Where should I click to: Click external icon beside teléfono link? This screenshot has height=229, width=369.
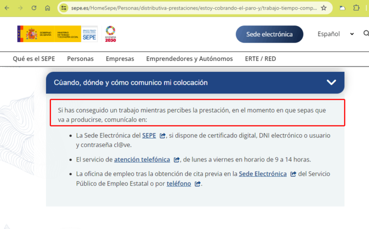coord(197,183)
